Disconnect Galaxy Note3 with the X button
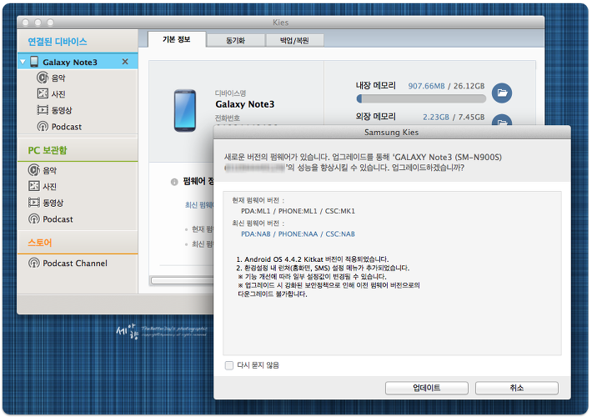 tap(125, 62)
